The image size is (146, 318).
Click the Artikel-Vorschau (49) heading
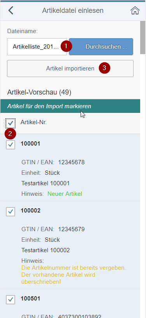[x=39, y=93]
